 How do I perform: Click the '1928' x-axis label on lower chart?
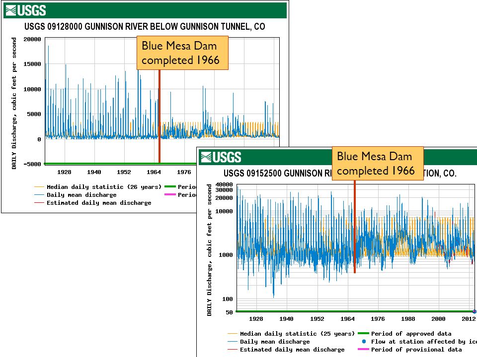tap(256, 319)
